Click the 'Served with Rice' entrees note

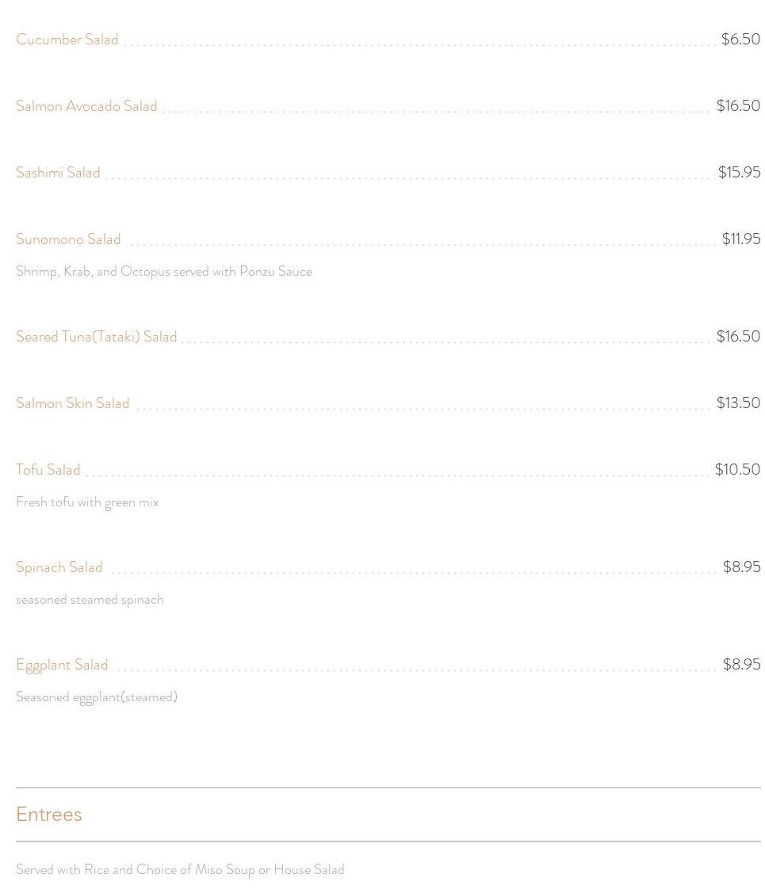pyautogui.click(x=180, y=870)
